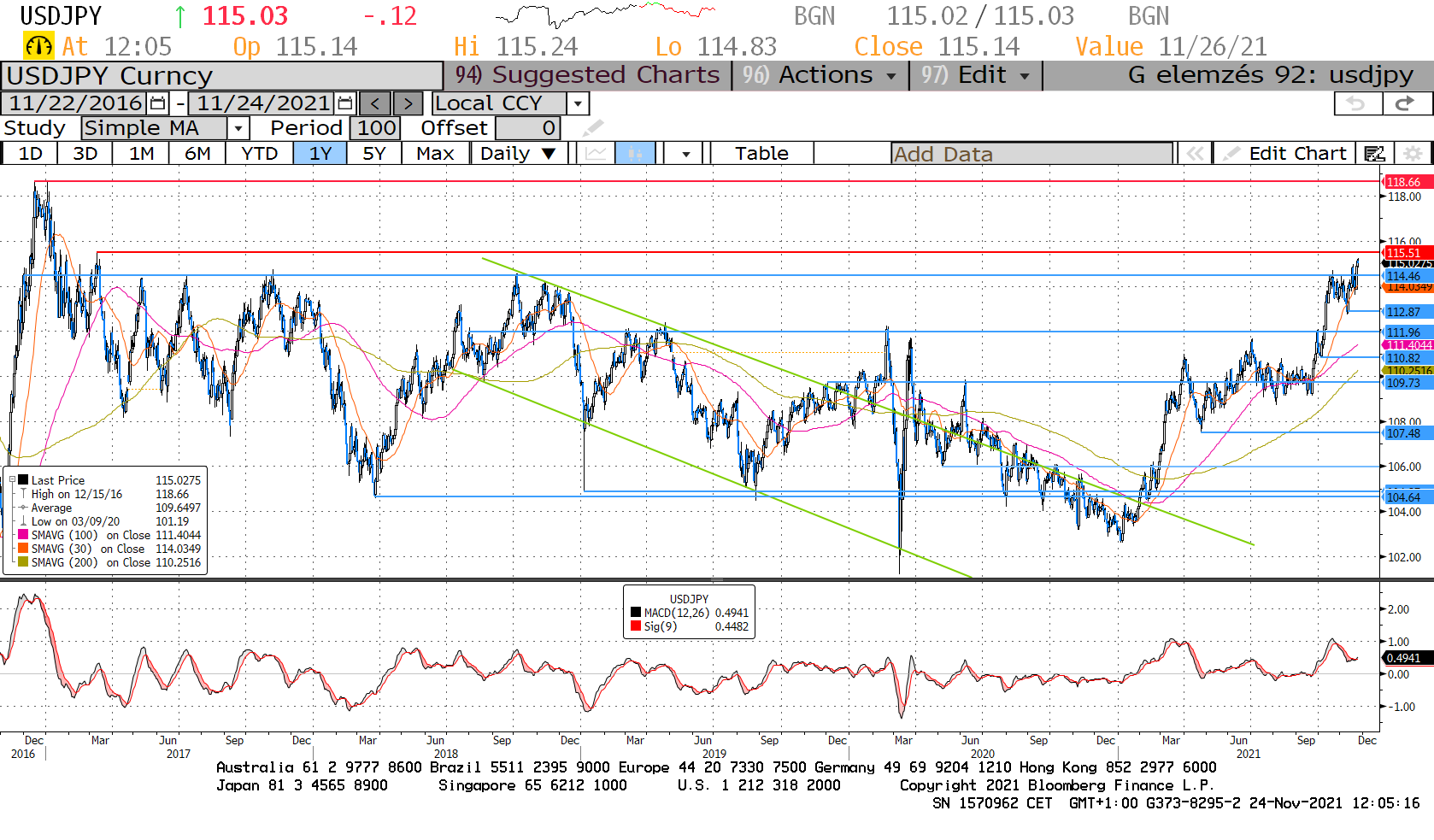Viewport: 1434px width, 840px height.
Task: Click the 111.96 blue level label
Action: [1406, 332]
